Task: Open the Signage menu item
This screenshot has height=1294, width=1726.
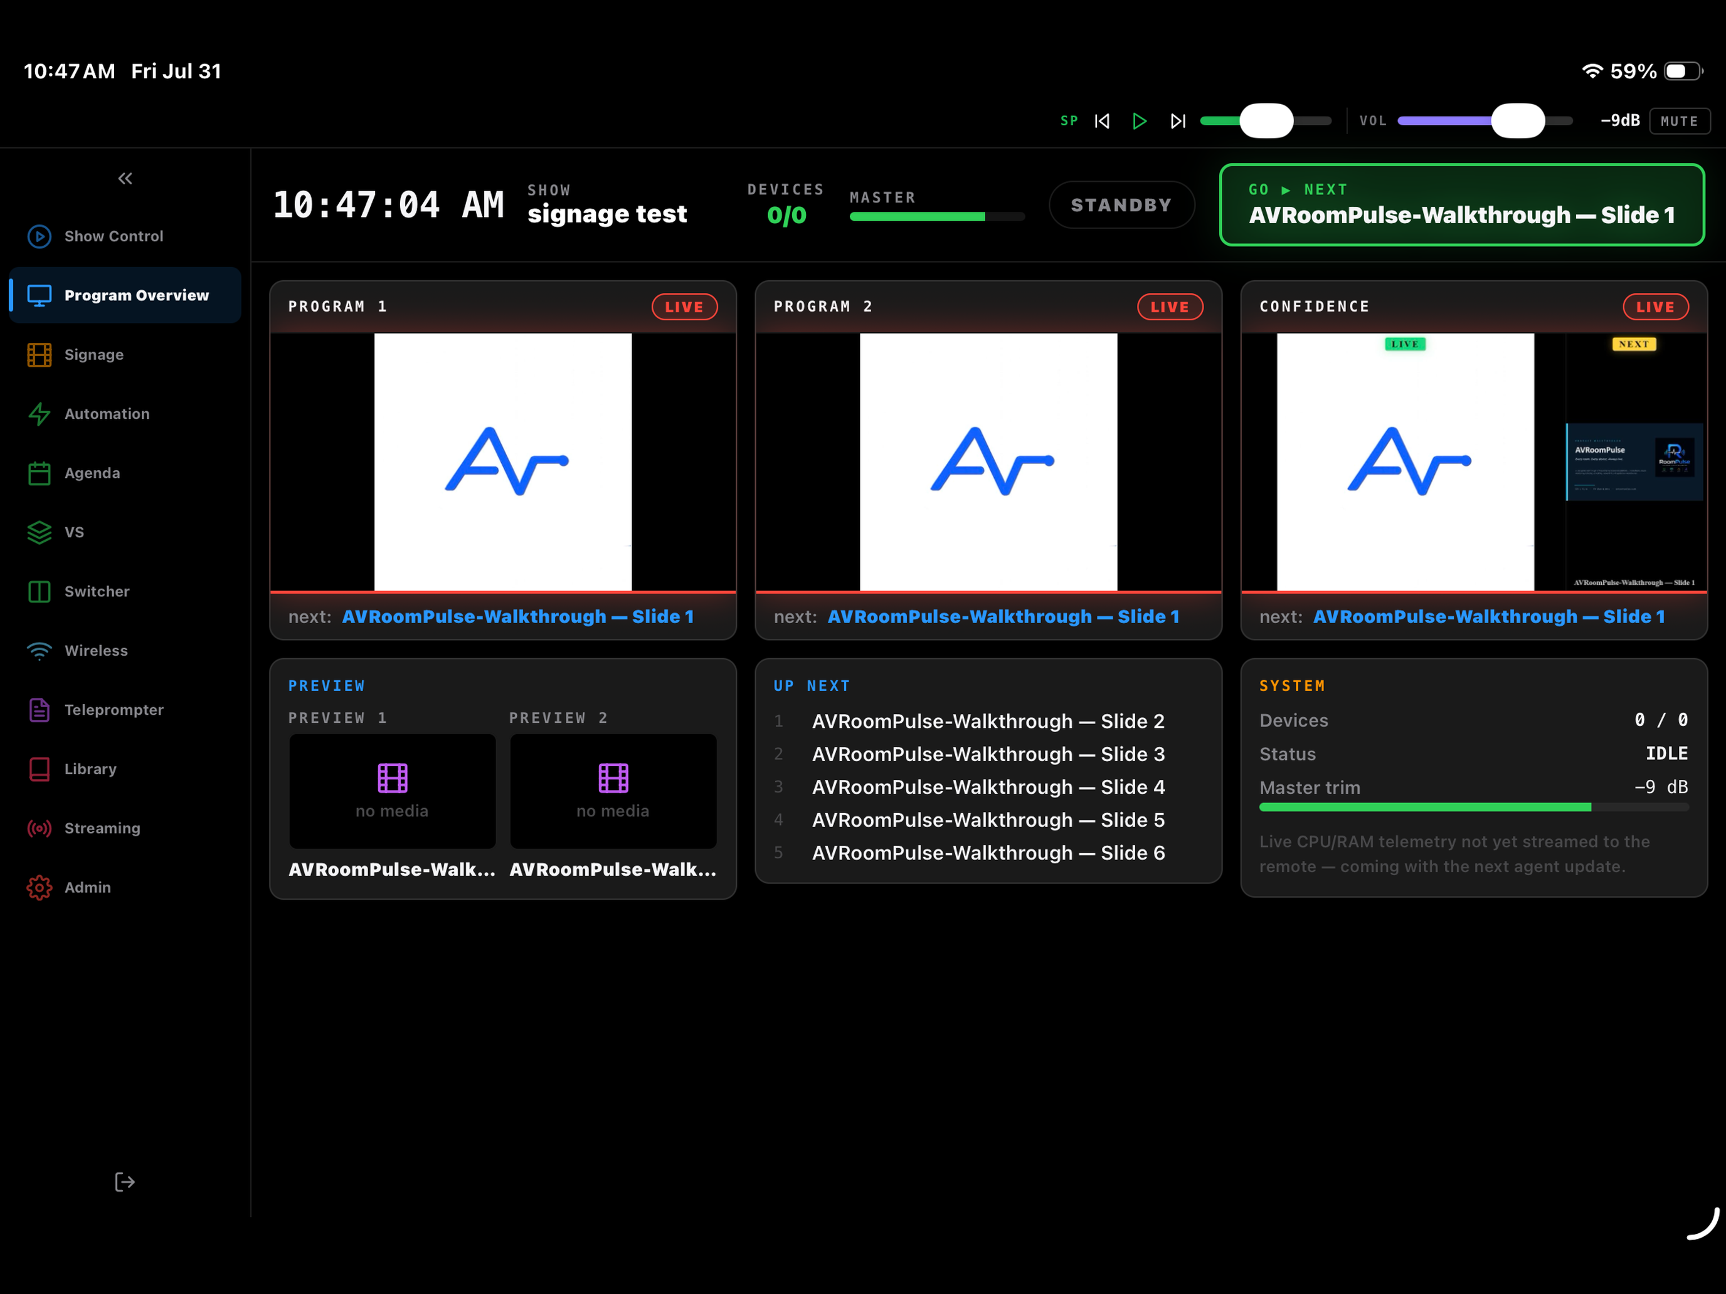Action: point(125,355)
